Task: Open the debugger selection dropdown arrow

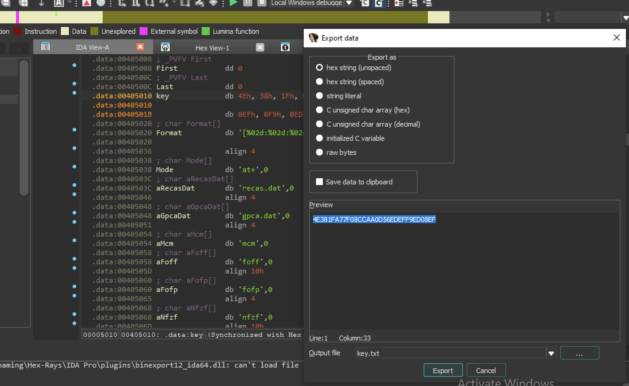Action: 349,3
